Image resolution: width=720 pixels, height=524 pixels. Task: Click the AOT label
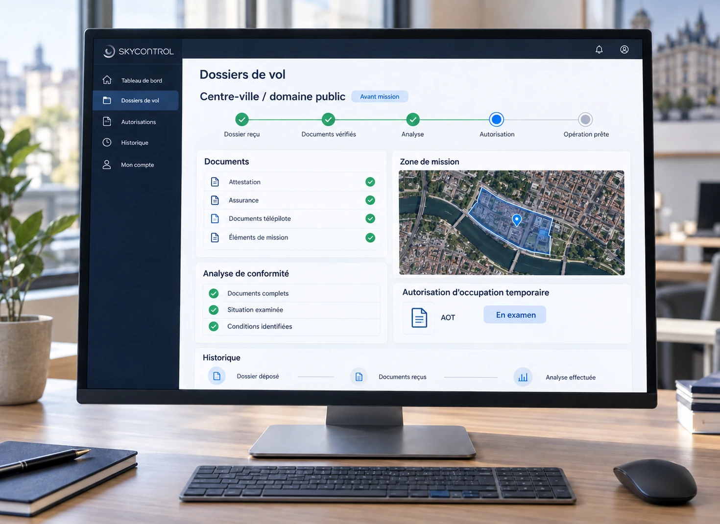click(x=448, y=318)
